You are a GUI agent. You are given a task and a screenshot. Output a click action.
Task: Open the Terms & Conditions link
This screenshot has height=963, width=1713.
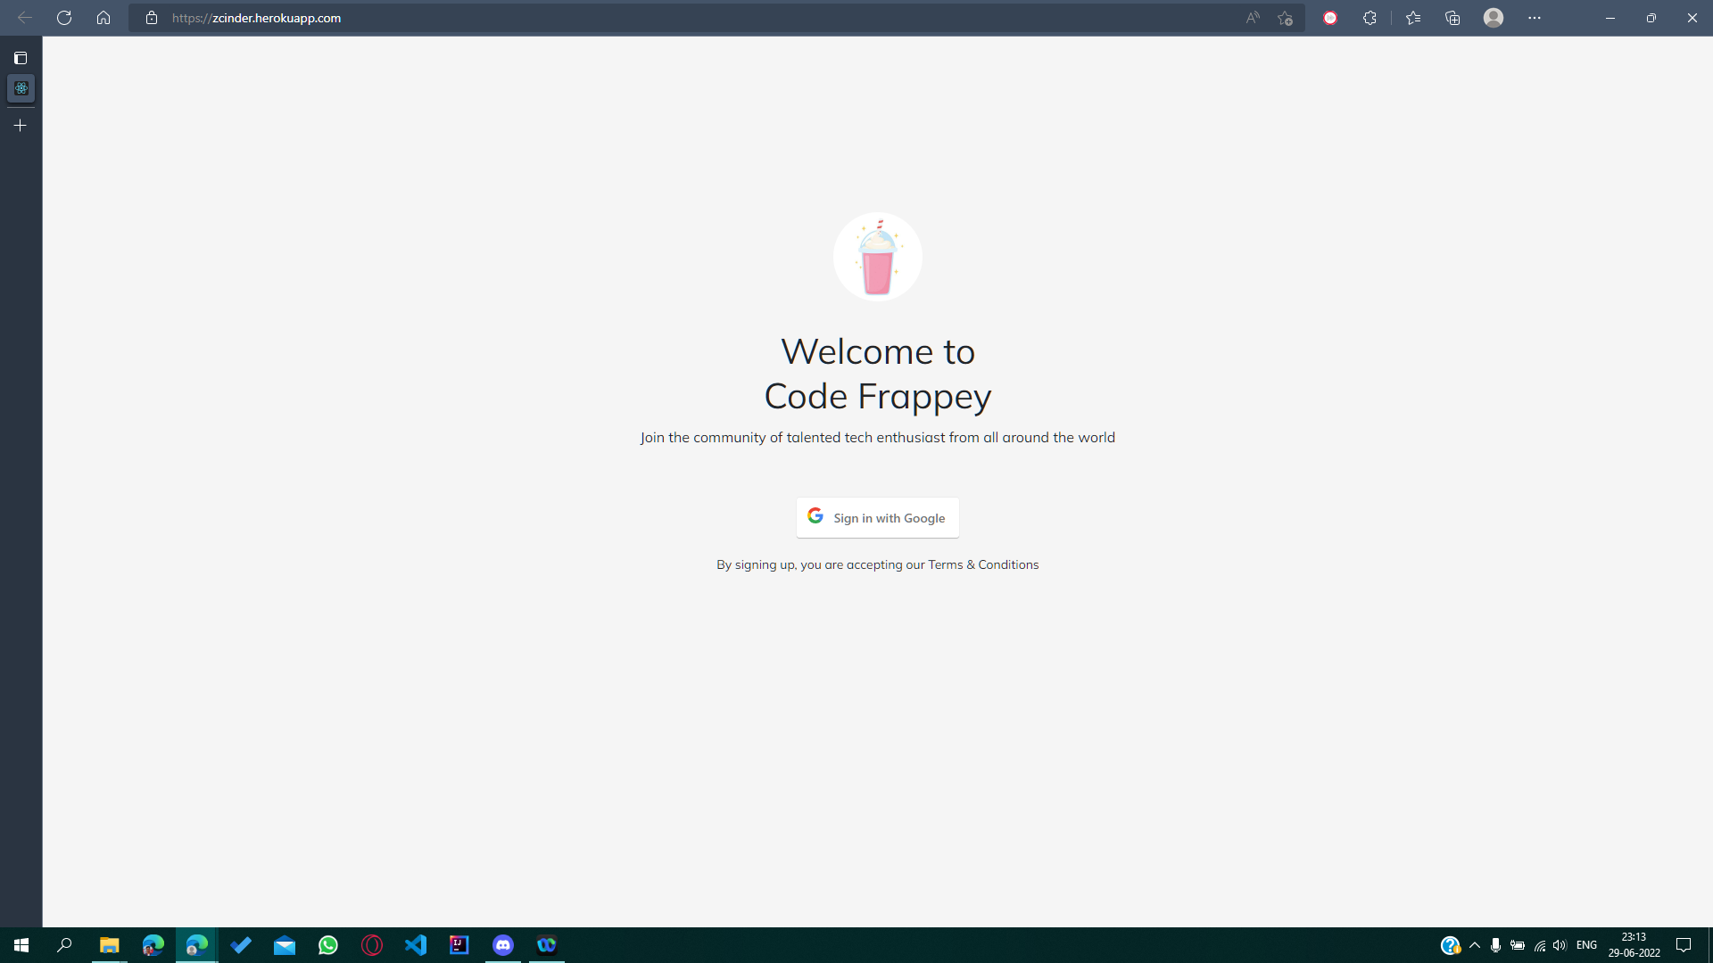pyautogui.click(x=982, y=564)
